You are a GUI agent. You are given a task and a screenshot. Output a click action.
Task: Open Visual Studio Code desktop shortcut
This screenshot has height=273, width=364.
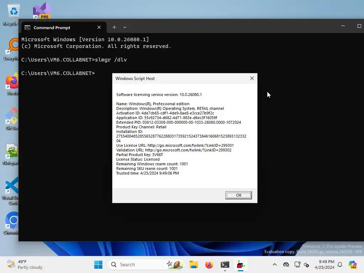coord(11,191)
